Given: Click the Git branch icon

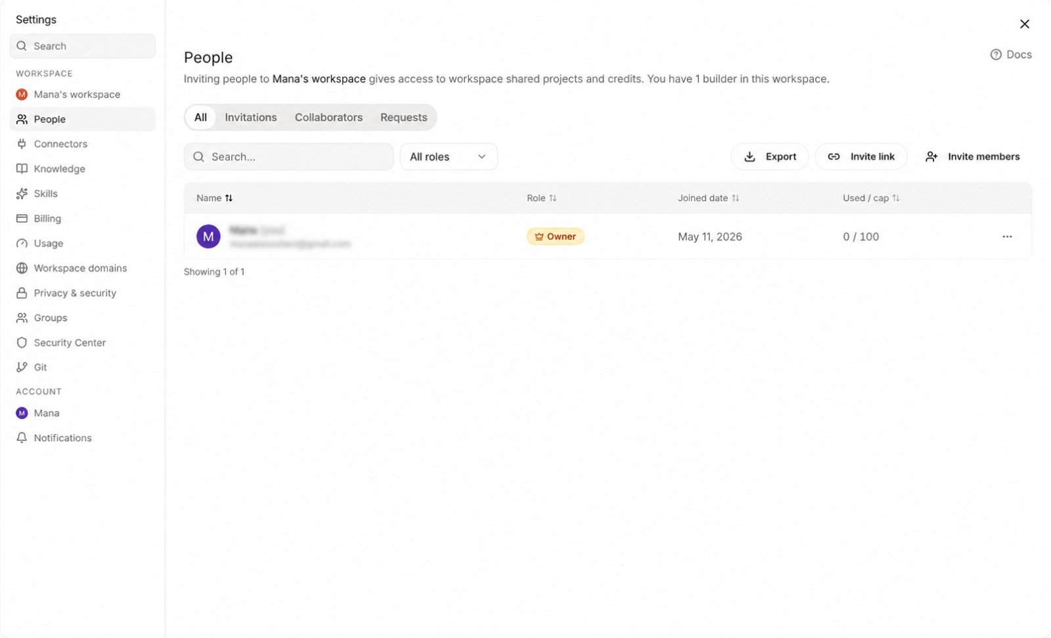Looking at the screenshot, I should pyautogui.click(x=22, y=367).
